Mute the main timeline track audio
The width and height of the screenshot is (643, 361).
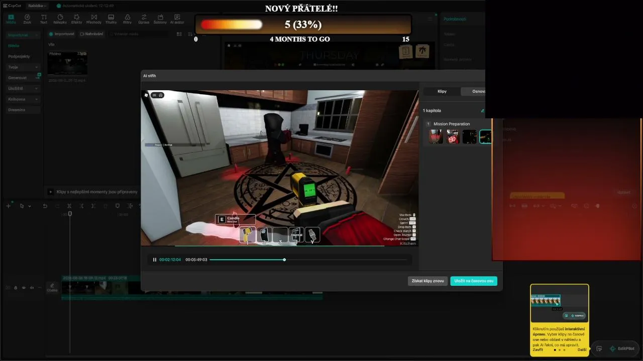pyautogui.click(x=32, y=288)
